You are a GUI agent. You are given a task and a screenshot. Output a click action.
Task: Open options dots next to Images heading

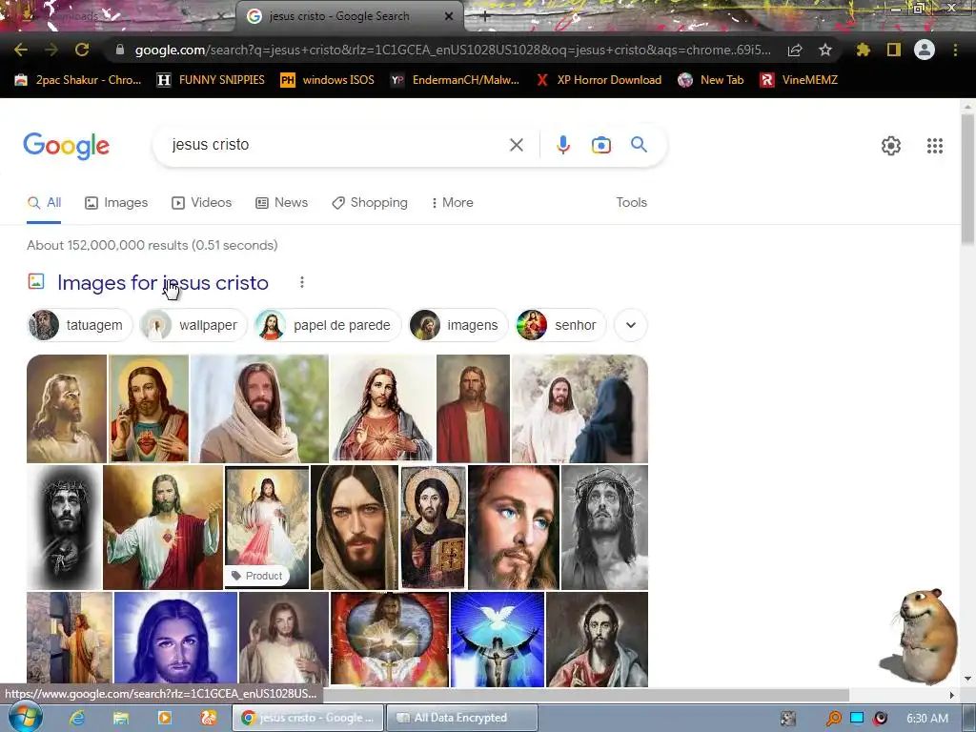[x=302, y=282]
